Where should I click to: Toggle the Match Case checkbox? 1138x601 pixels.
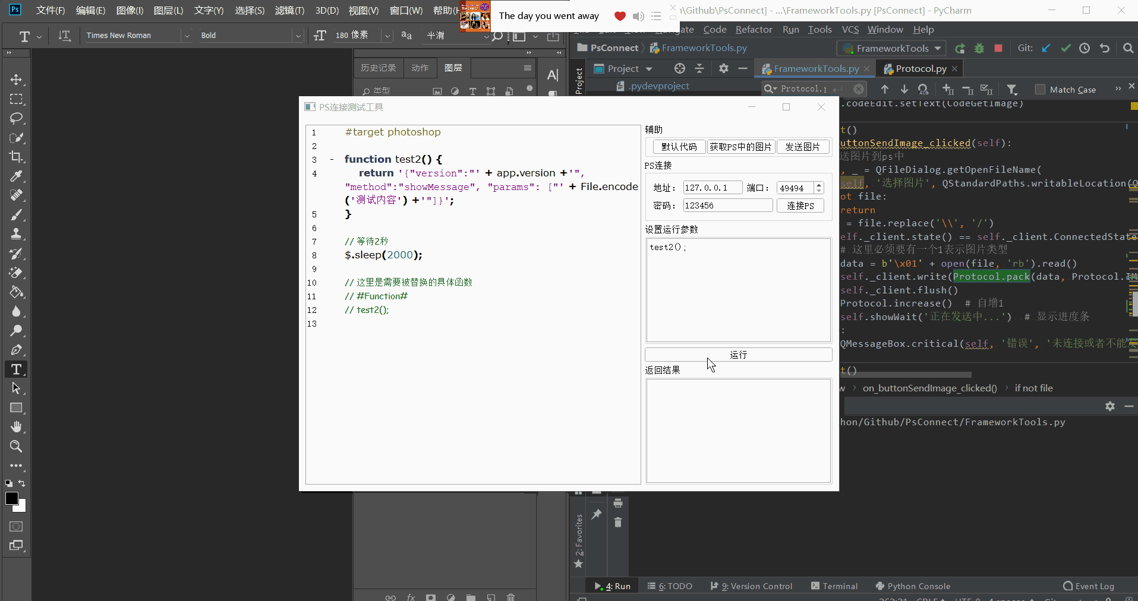(1040, 90)
